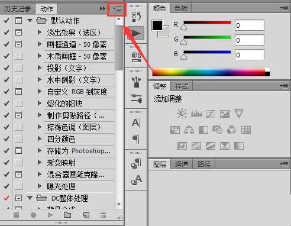This screenshot has height=226, width=291.
Task: Stop recording in Actions panel
Action: coord(17,215)
